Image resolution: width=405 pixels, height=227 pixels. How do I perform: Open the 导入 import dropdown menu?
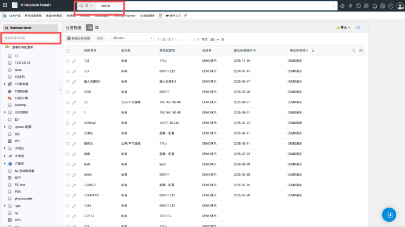coord(344,28)
